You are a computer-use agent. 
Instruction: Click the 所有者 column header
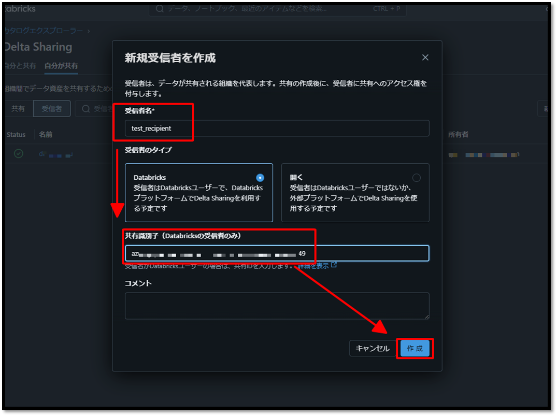tap(458, 135)
